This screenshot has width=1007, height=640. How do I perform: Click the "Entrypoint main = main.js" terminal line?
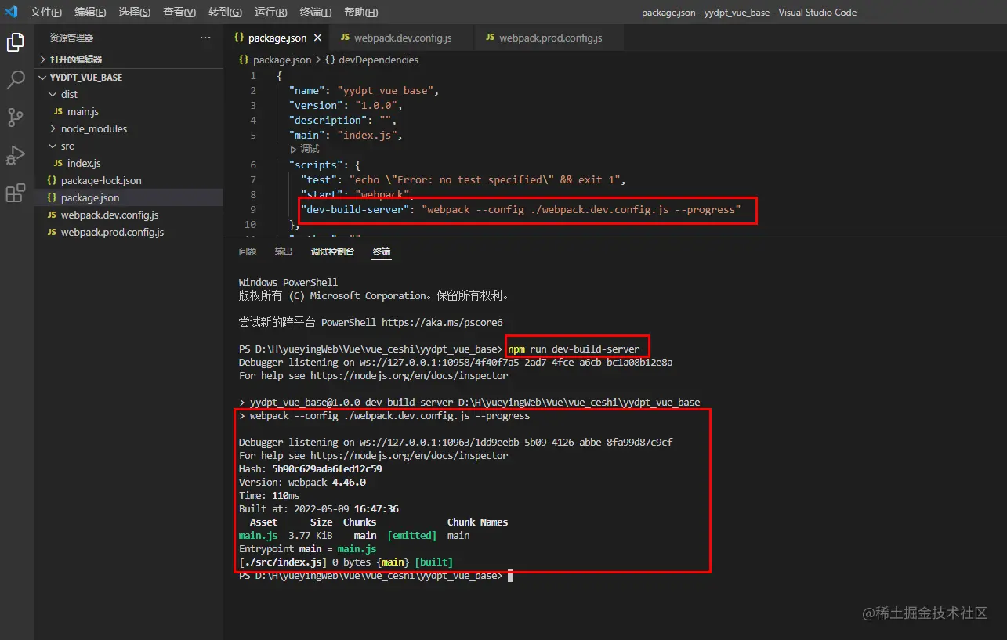[x=308, y=549]
